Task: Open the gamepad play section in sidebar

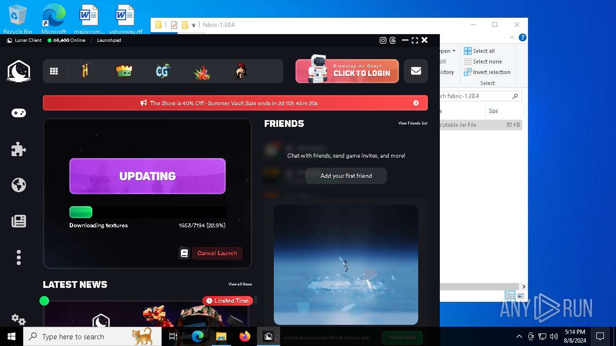Action: [x=19, y=113]
